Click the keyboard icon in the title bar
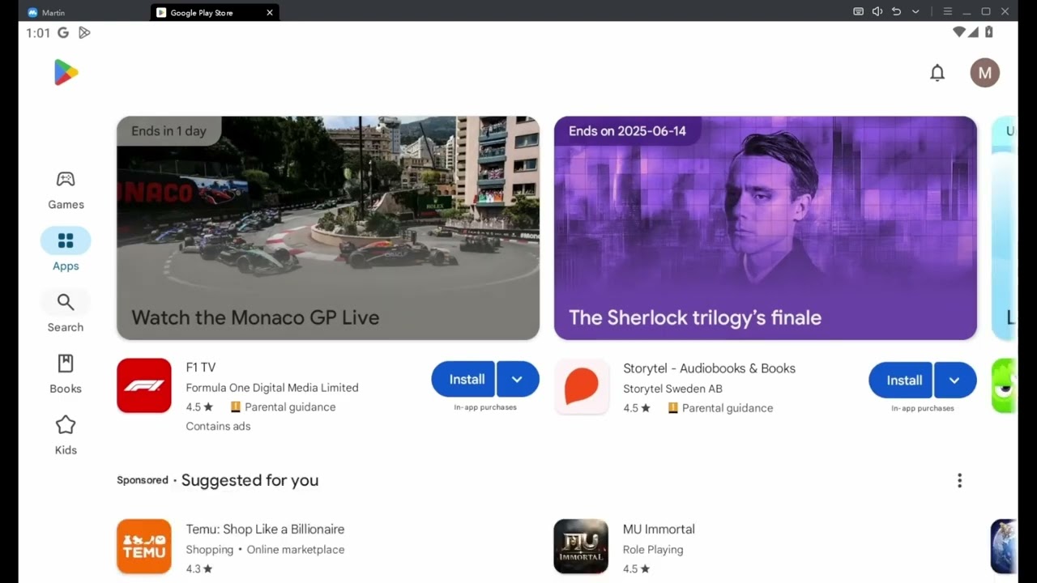The image size is (1037, 583). pos(859,11)
